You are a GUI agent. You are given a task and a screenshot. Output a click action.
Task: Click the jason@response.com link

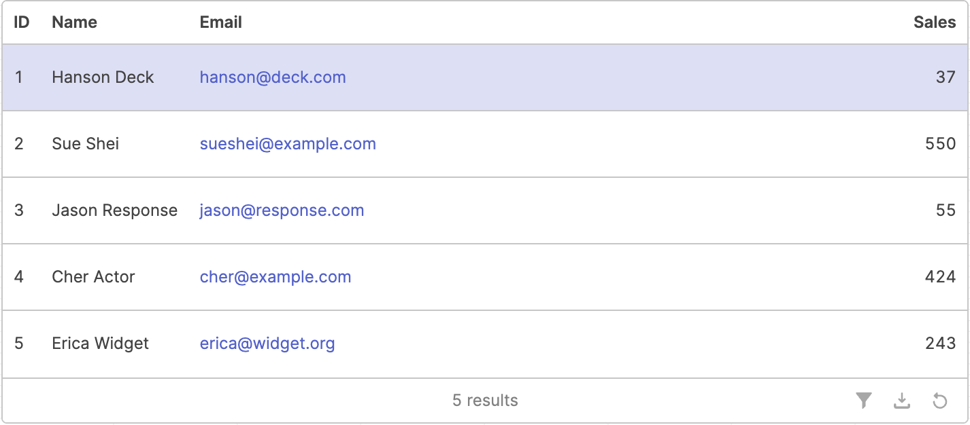pyautogui.click(x=282, y=210)
